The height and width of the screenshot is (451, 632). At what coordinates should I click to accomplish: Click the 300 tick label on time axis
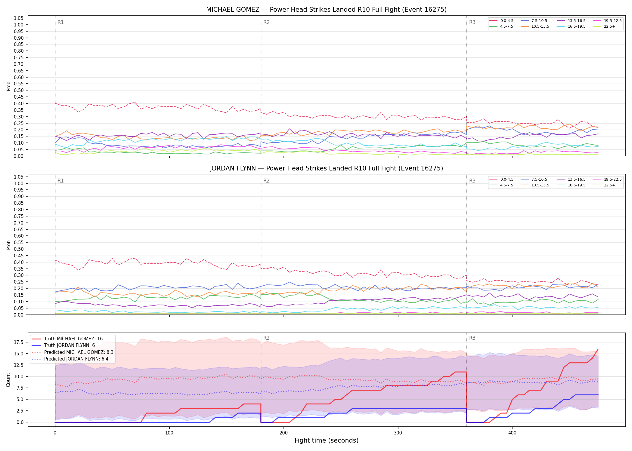point(398,433)
